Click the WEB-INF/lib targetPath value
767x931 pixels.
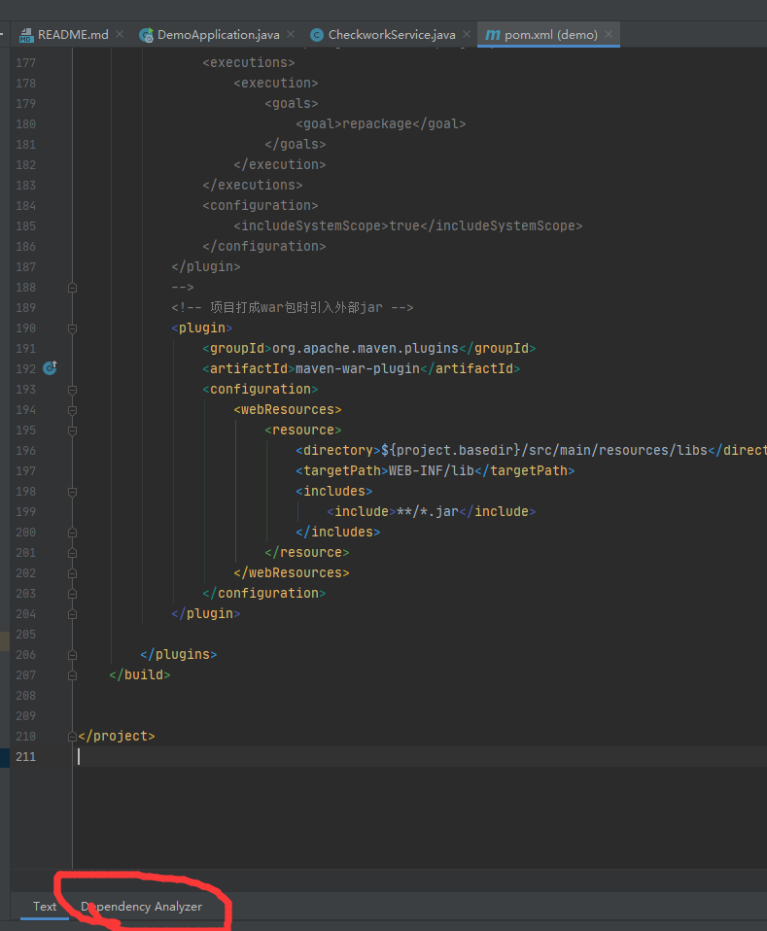[432, 470]
